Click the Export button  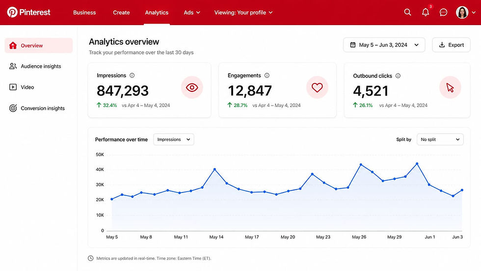(x=451, y=45)
